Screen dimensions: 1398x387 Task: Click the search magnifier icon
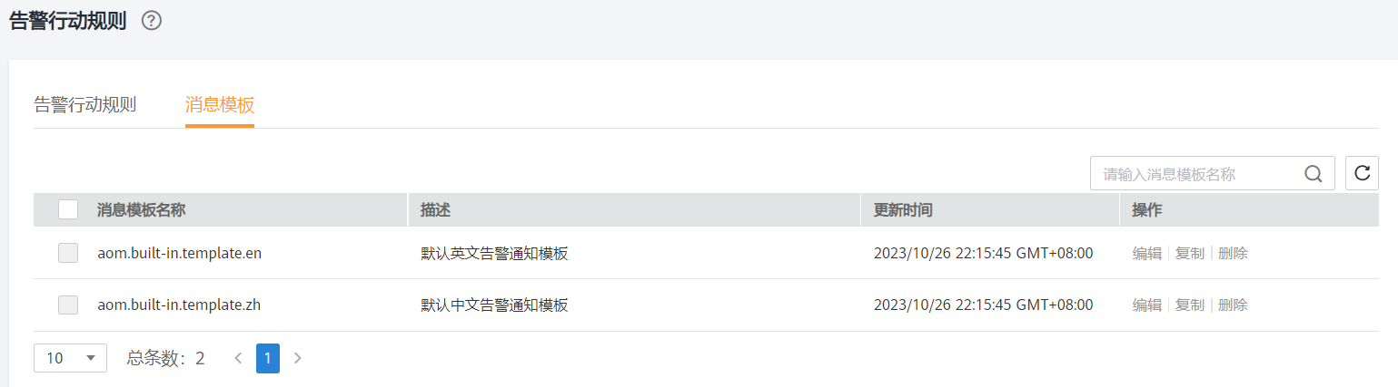(1313, 174)
